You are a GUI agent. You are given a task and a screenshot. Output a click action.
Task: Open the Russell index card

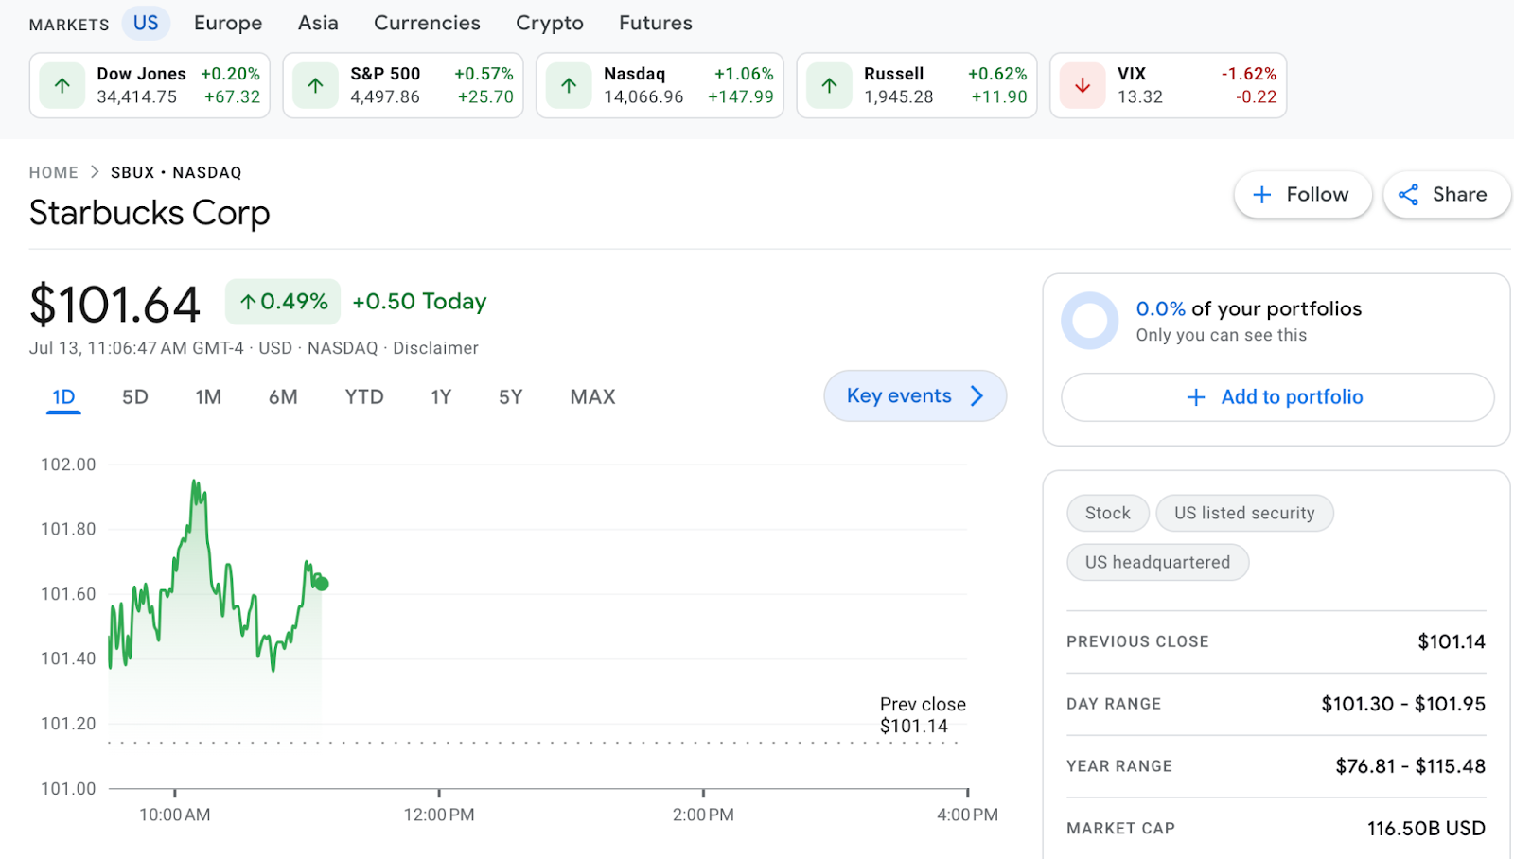917,85
